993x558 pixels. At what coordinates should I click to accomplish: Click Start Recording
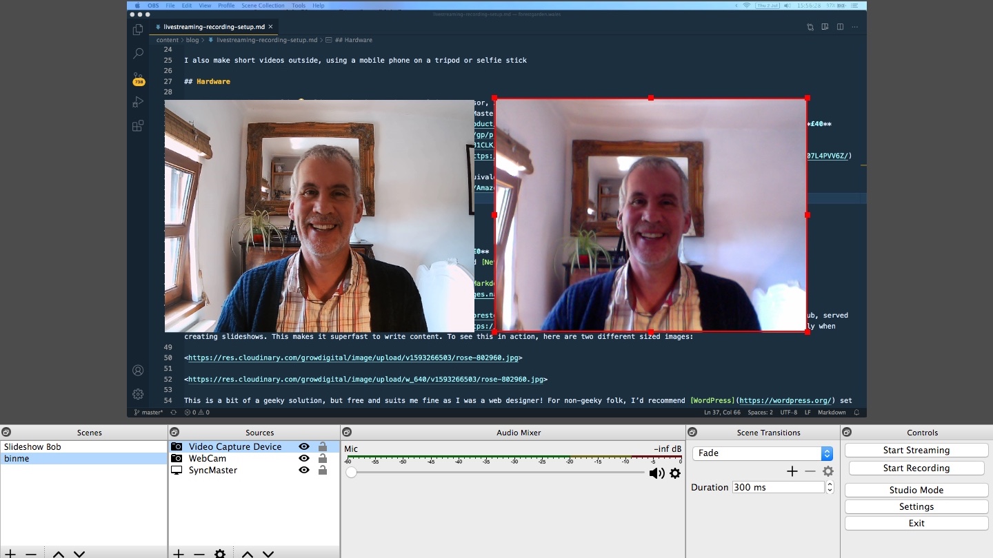tap(916, 468)
